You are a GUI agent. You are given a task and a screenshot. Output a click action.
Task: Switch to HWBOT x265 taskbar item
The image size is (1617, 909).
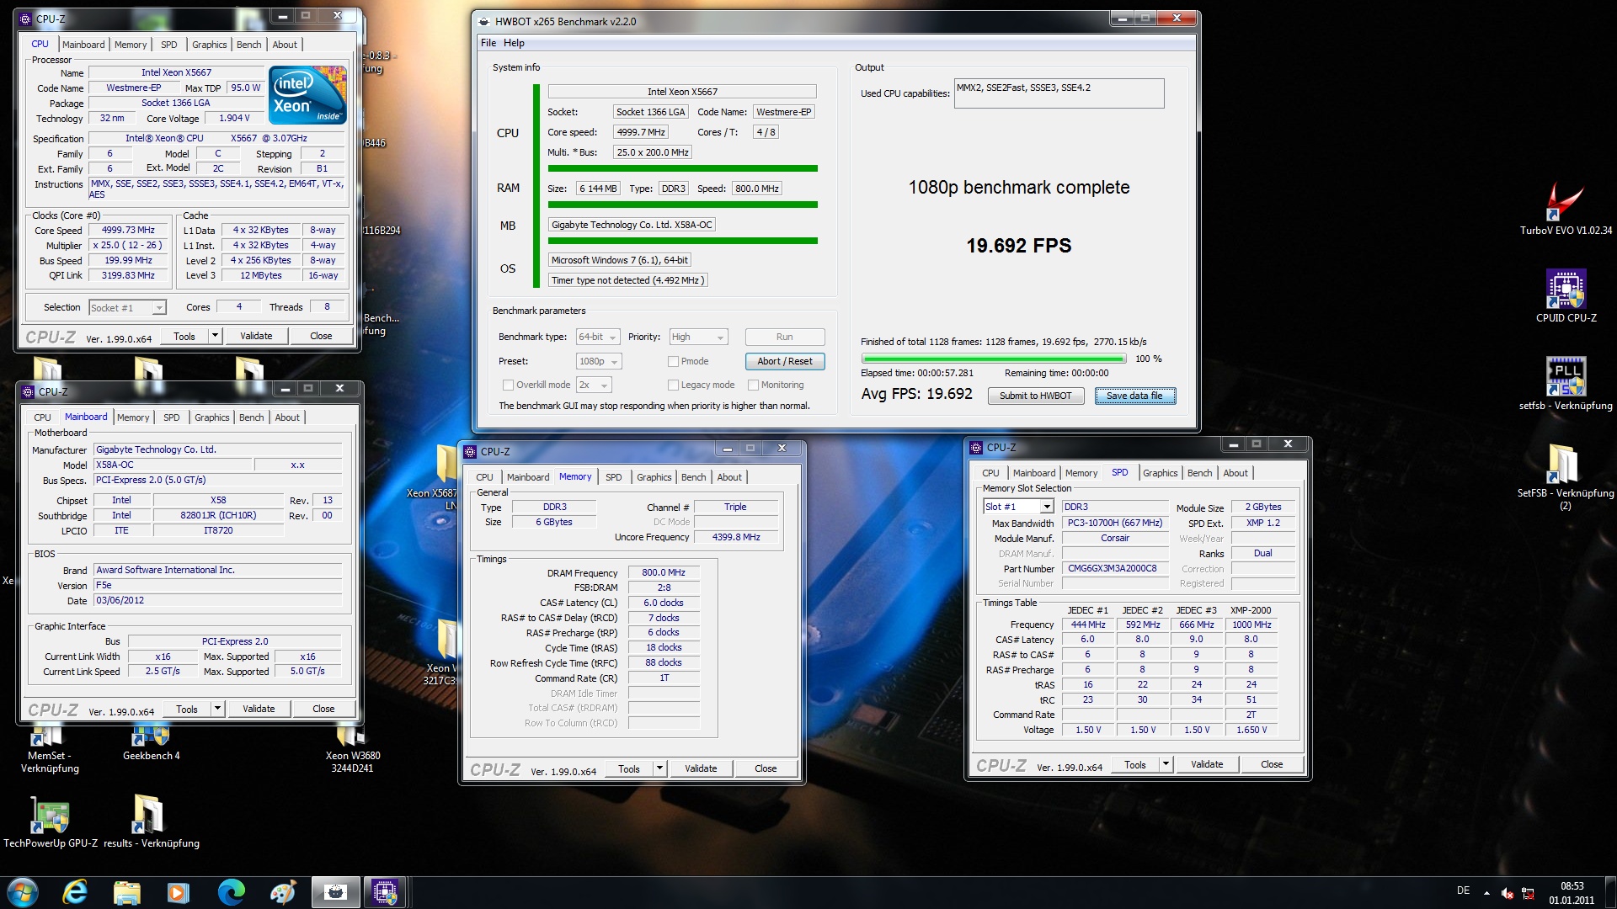pos(335,892)
